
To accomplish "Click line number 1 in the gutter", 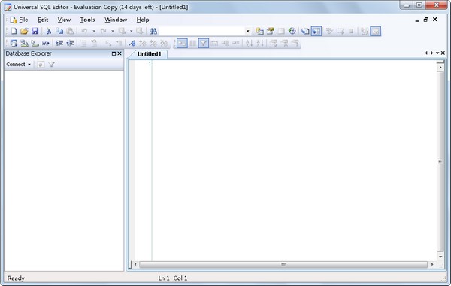I will tap(150, 64).
